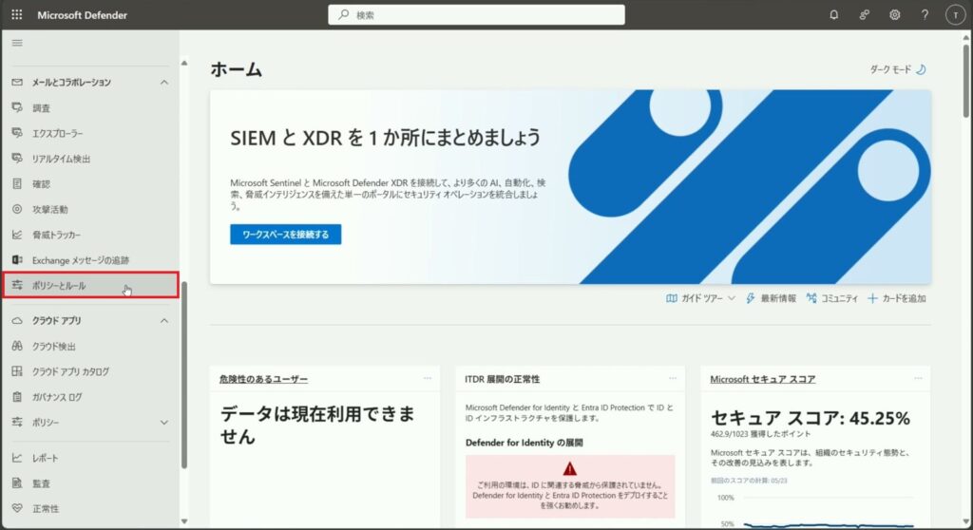Viewport: 973px width, 530px height.
Task: Click the 確認 icon in sidebar
Action: coord(17,183)
